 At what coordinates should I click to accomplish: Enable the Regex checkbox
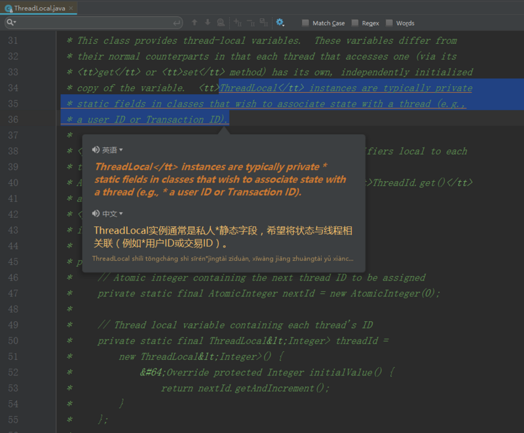355,23
